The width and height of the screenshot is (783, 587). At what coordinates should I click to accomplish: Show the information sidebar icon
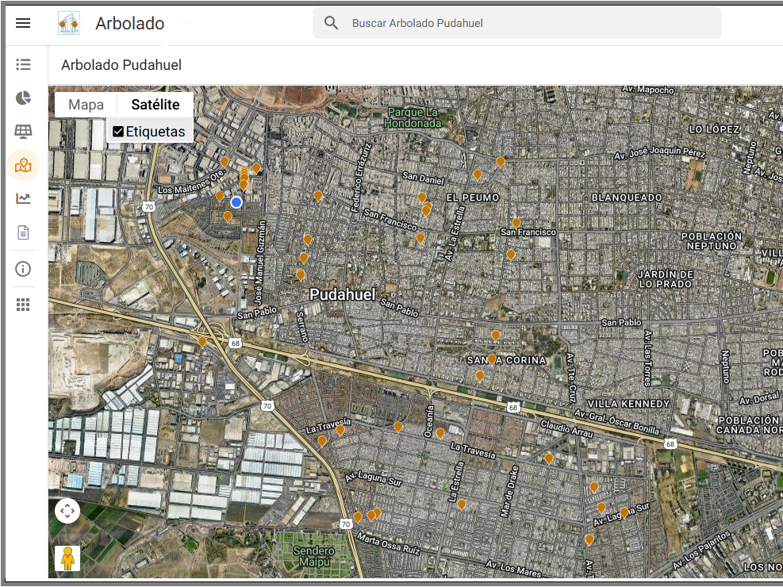pos(23,269)
